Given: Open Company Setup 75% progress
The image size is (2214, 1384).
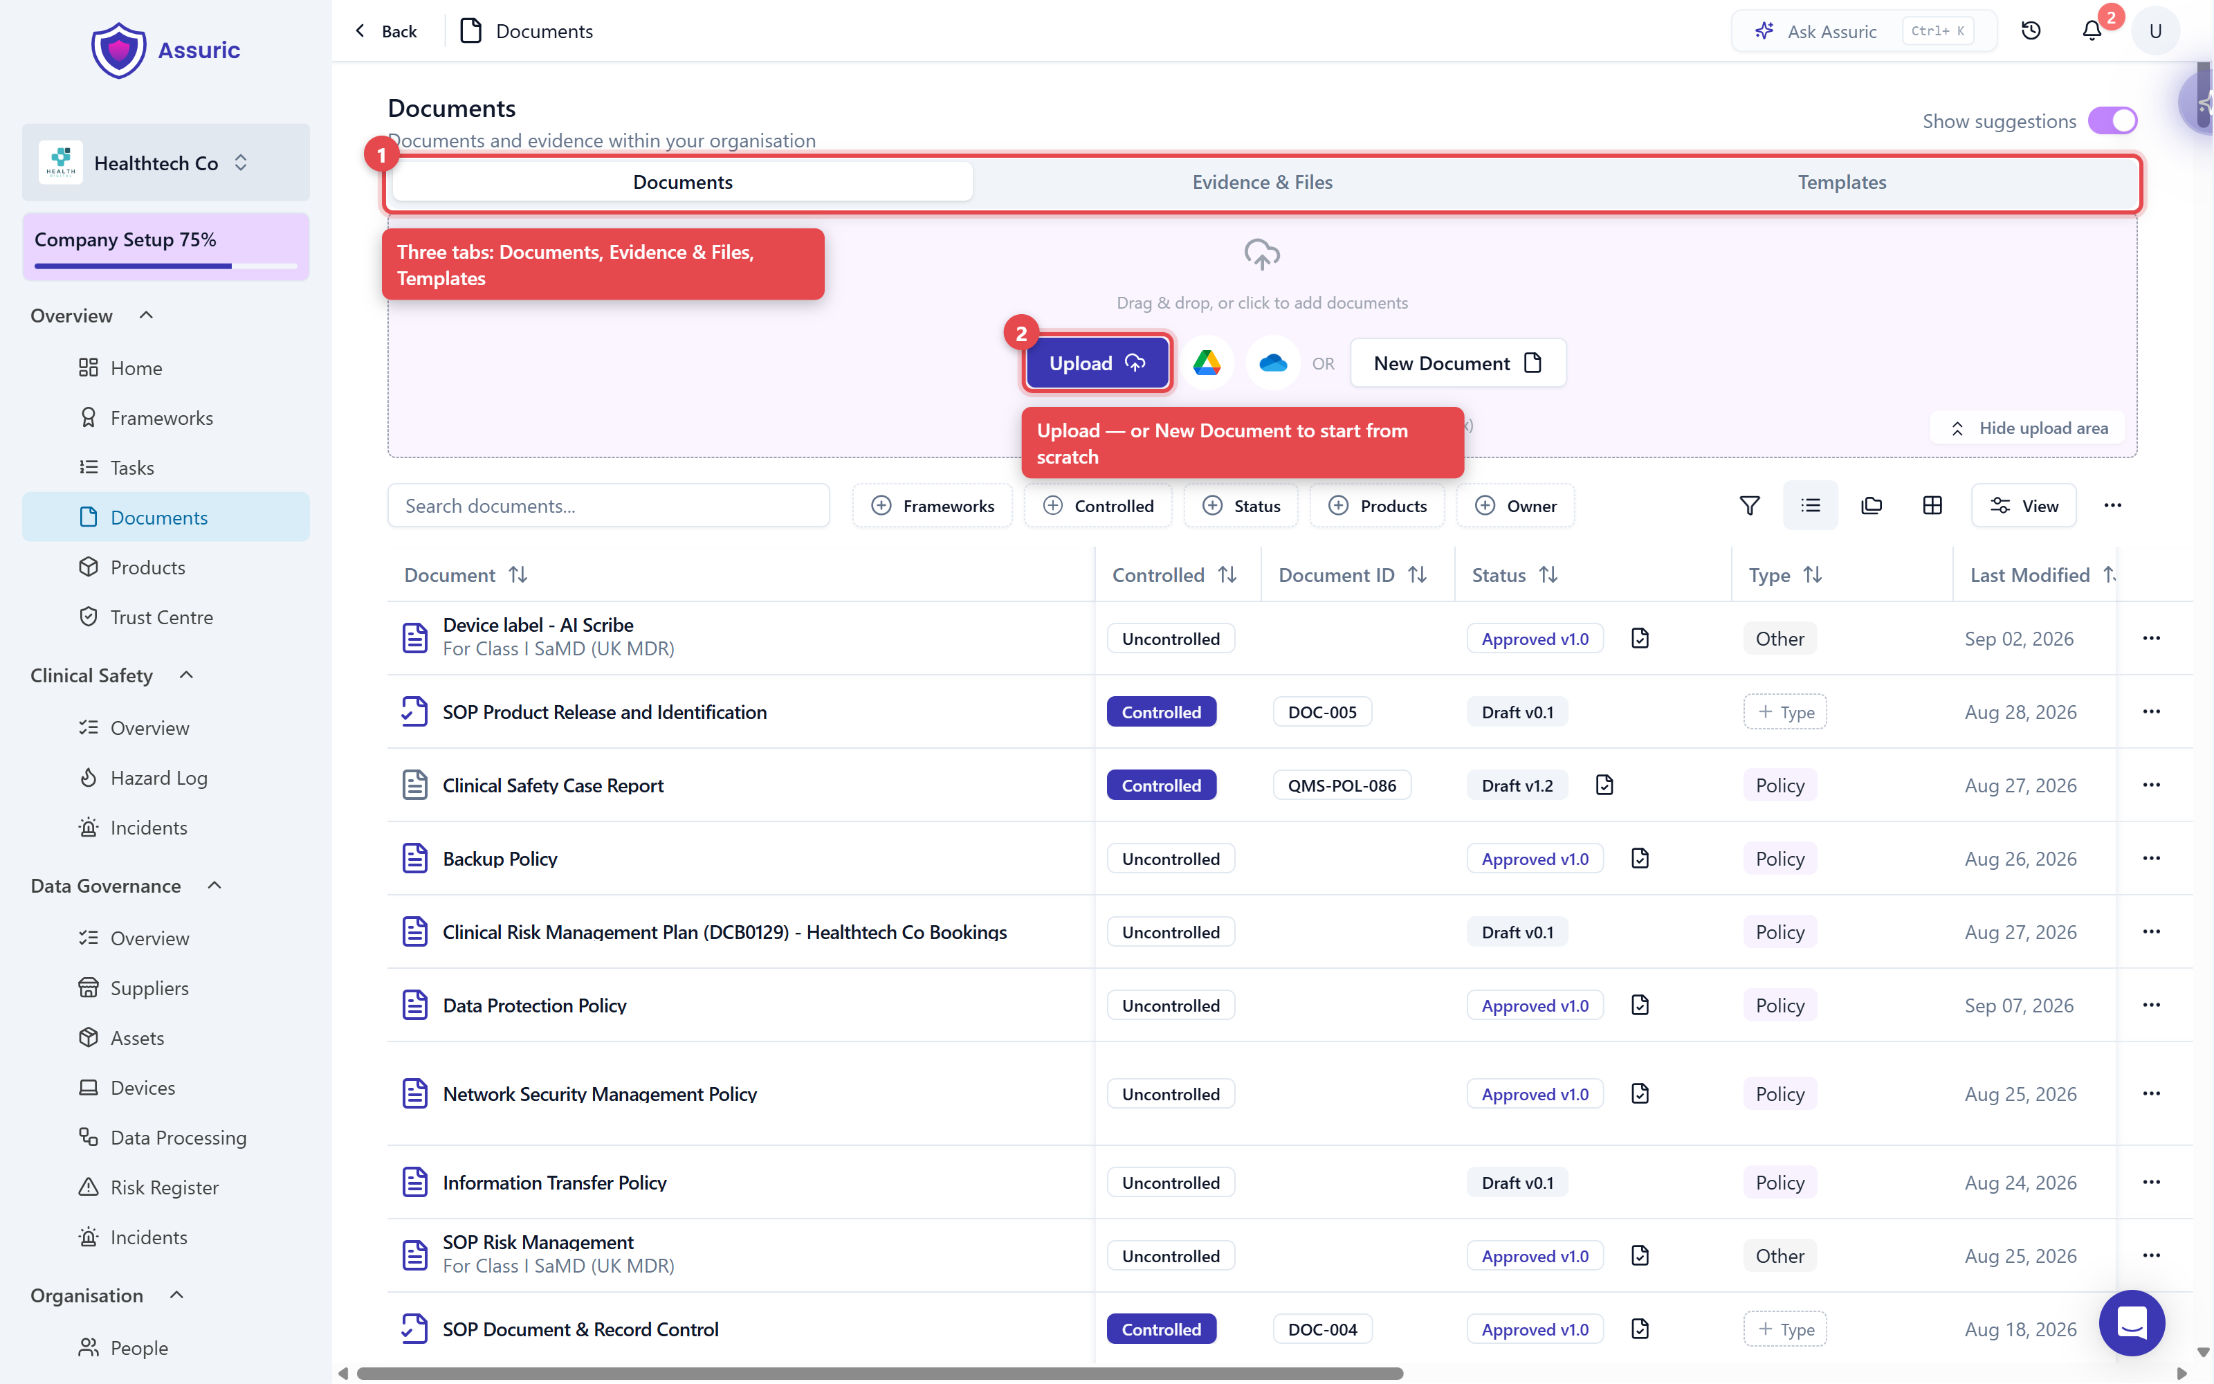Looking at the screenshot, I should 165,246.
